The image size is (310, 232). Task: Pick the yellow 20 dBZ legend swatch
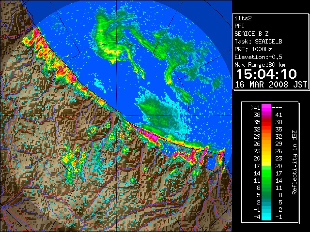pyautogui.click(x=266, y=159)
